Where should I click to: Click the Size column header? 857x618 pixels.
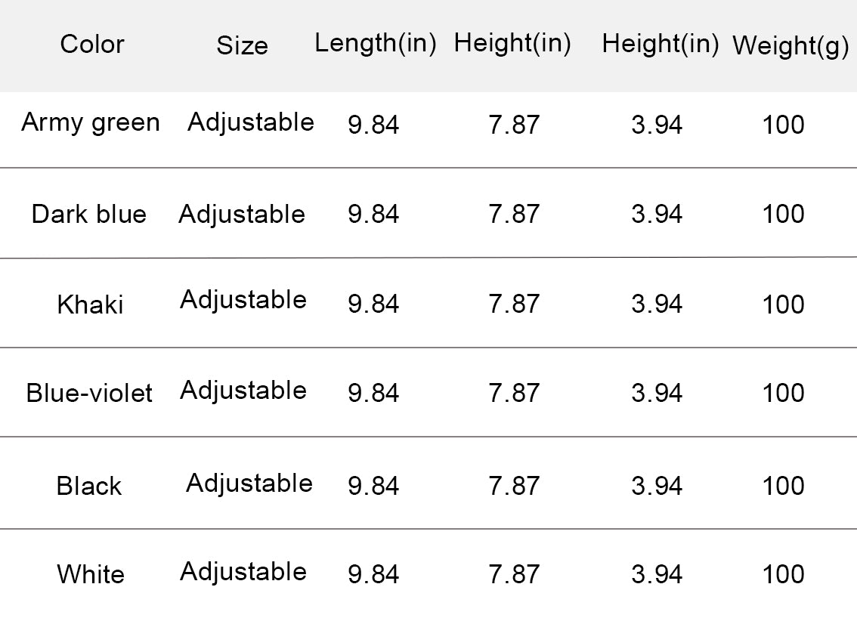[242, 46]
